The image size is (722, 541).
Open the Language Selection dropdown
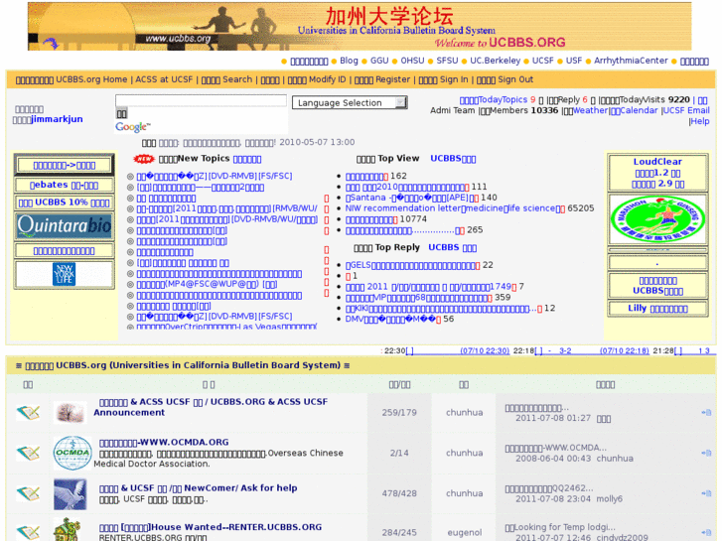350,102
